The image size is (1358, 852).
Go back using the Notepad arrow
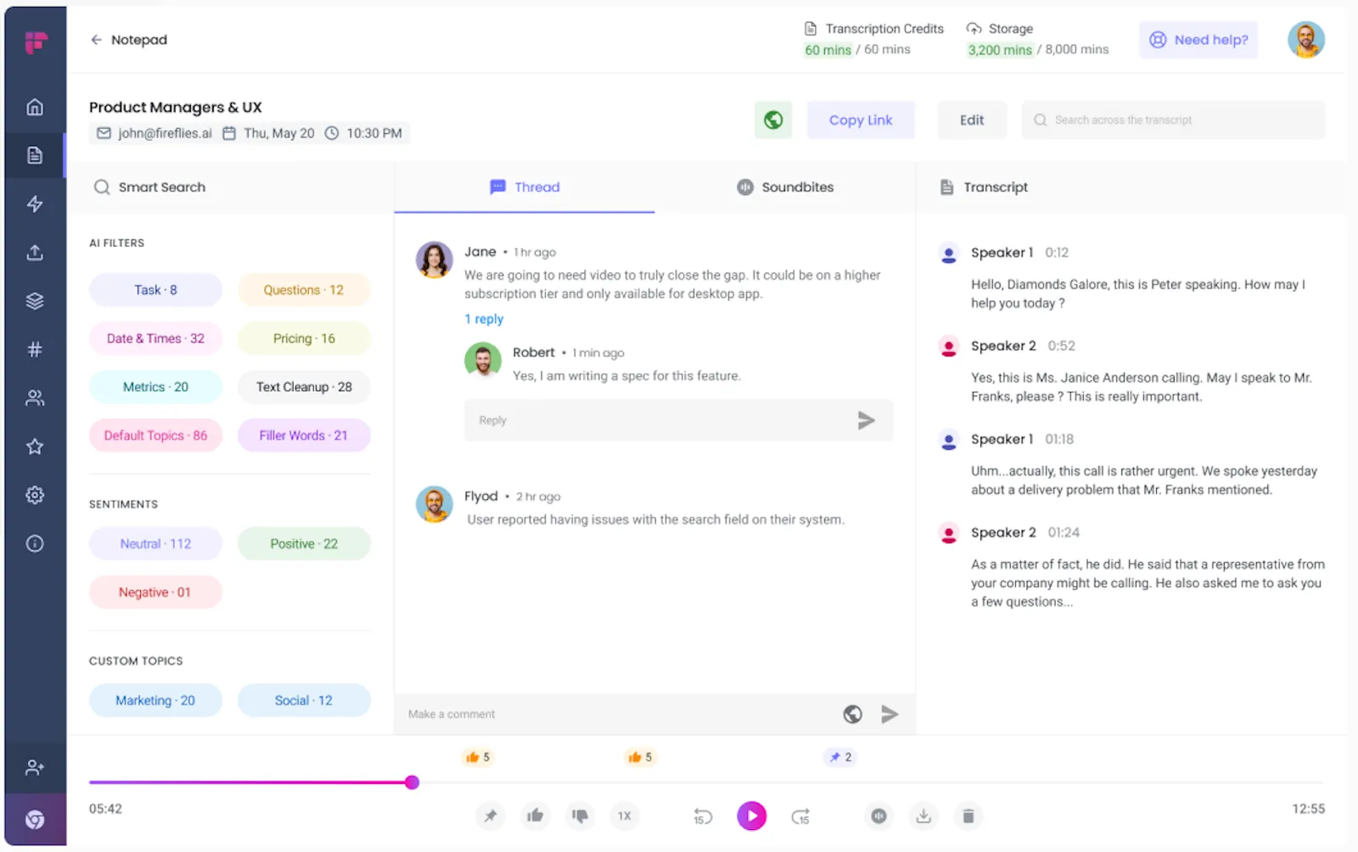click(96, 40)
